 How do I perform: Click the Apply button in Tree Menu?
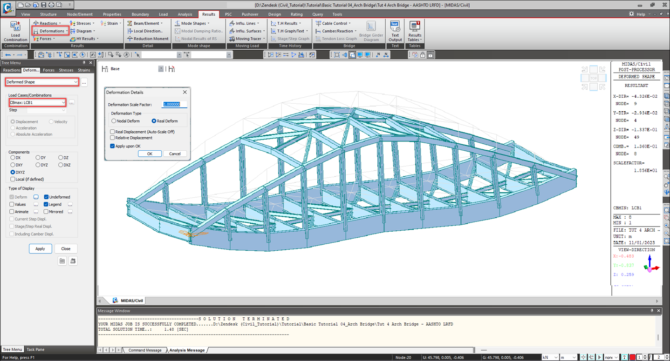[x=40, y=248]
